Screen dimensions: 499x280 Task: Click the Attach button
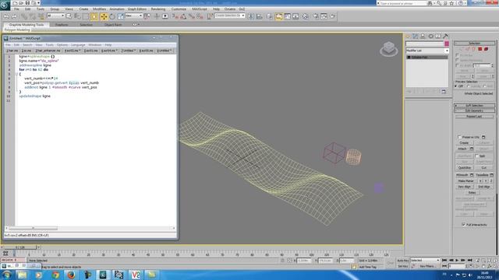(x=462, y=149)
